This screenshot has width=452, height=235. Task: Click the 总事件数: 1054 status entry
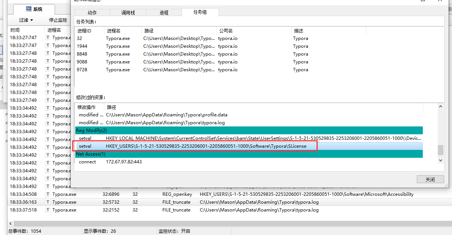point(25,231)
